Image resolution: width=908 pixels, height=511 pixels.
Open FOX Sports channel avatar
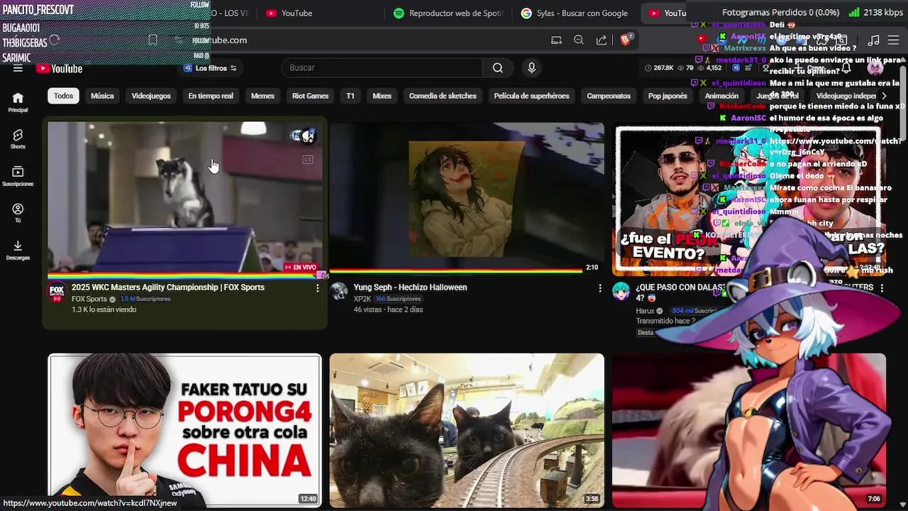(57, 292)
